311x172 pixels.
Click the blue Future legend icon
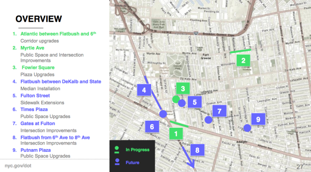(x=117, y=162)
